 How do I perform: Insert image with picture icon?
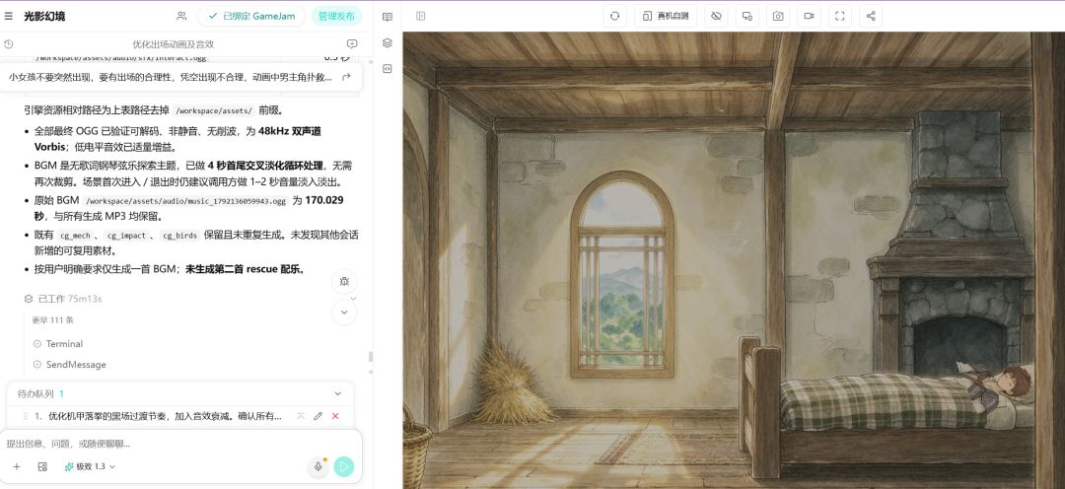(x=42, y=466)
